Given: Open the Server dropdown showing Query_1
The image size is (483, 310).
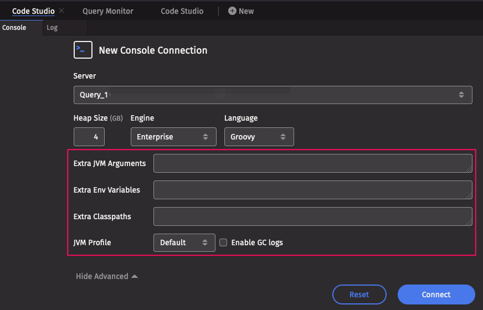Looking at the screenshot, I should coord(273,95).
